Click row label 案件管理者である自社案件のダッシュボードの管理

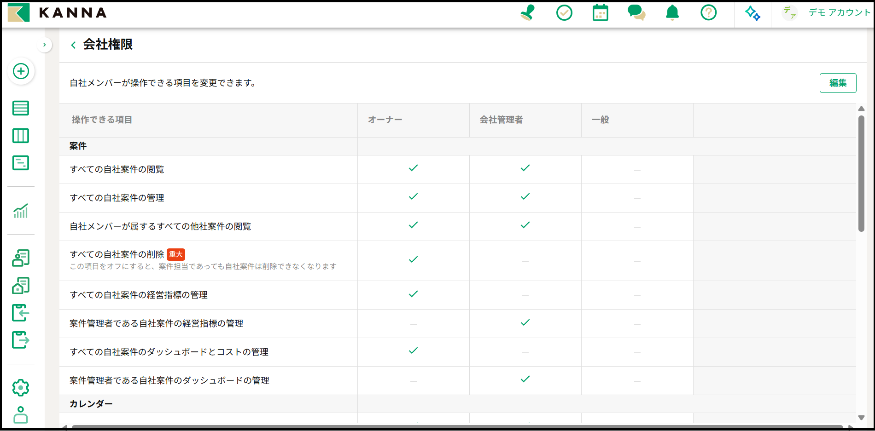(169, 380)
